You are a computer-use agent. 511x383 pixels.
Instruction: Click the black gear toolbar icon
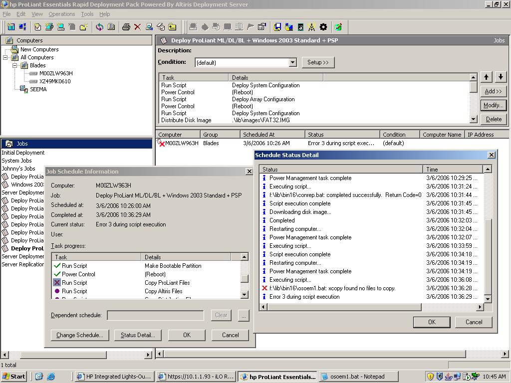pyautogui.click(x=323, y=27)
